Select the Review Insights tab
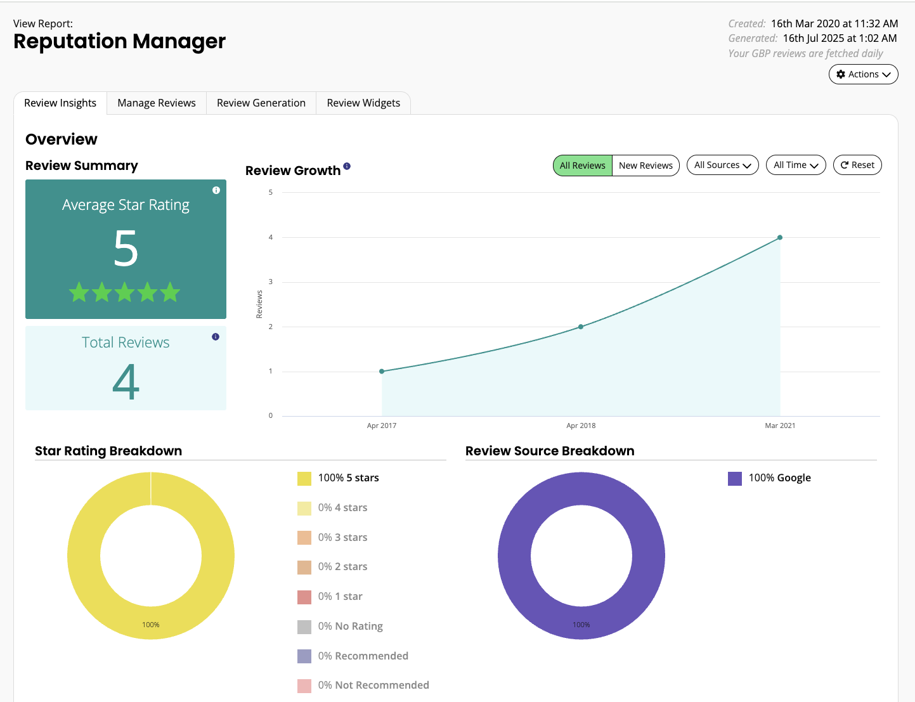Screen dimensions: 915x702 [60, 103]
